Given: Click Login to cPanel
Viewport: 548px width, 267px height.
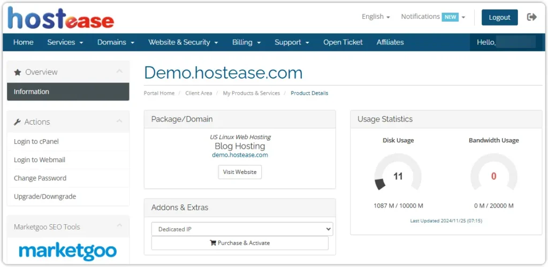Looking at the screenshot, I should coord(68,142).
